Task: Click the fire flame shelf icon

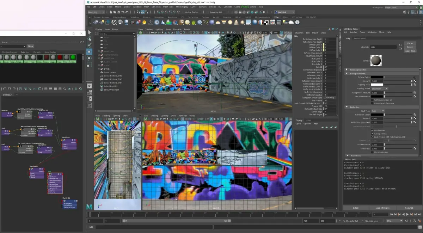Action: (144, 22)
